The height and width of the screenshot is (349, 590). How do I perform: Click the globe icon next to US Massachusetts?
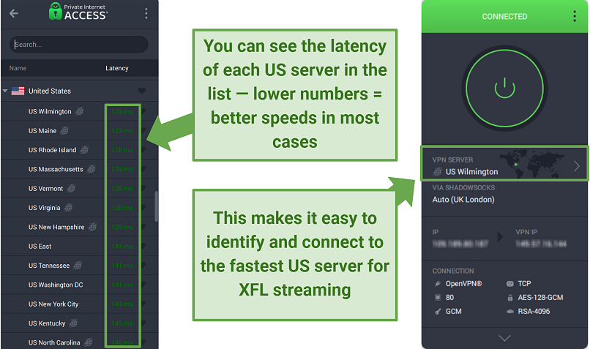point(91,169)
